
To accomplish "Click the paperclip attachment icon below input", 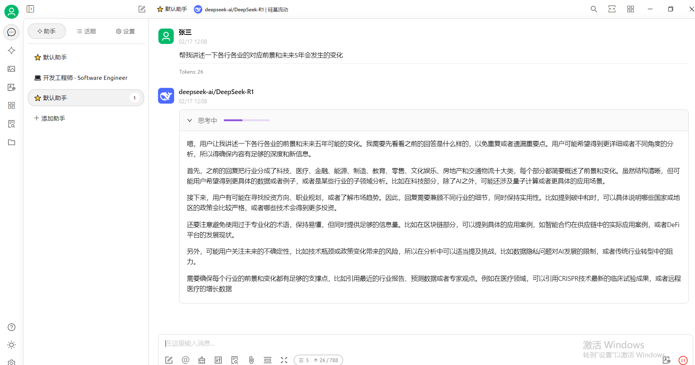I will click(251, 360).
